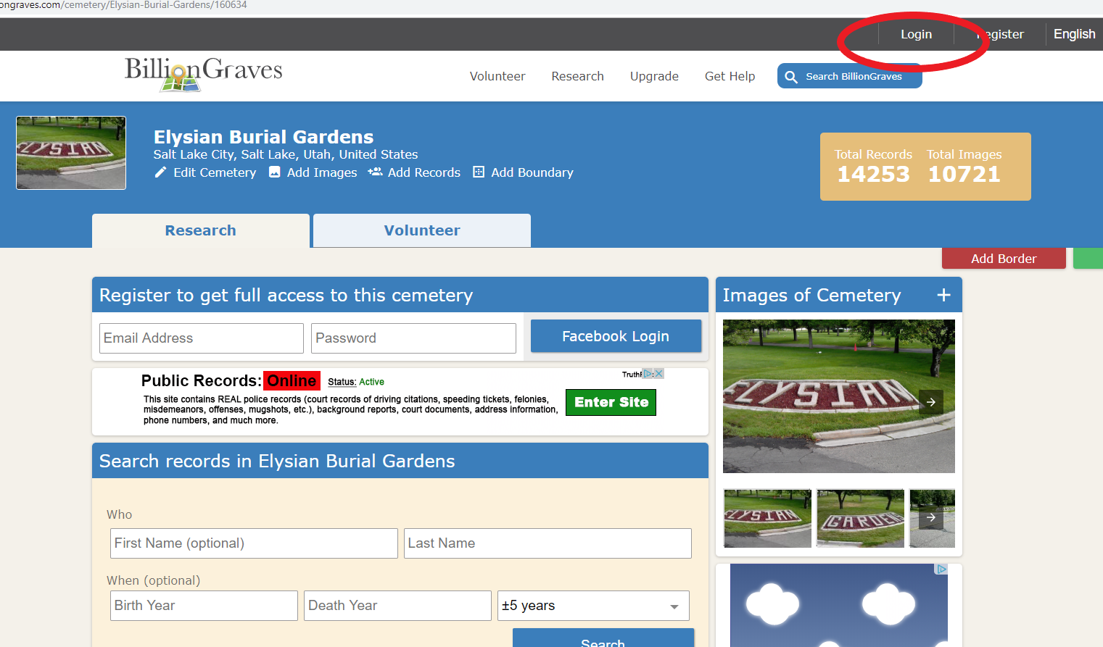Close the Public Records ad
This screenshot has height=647, width=1103.
[658, 374]
